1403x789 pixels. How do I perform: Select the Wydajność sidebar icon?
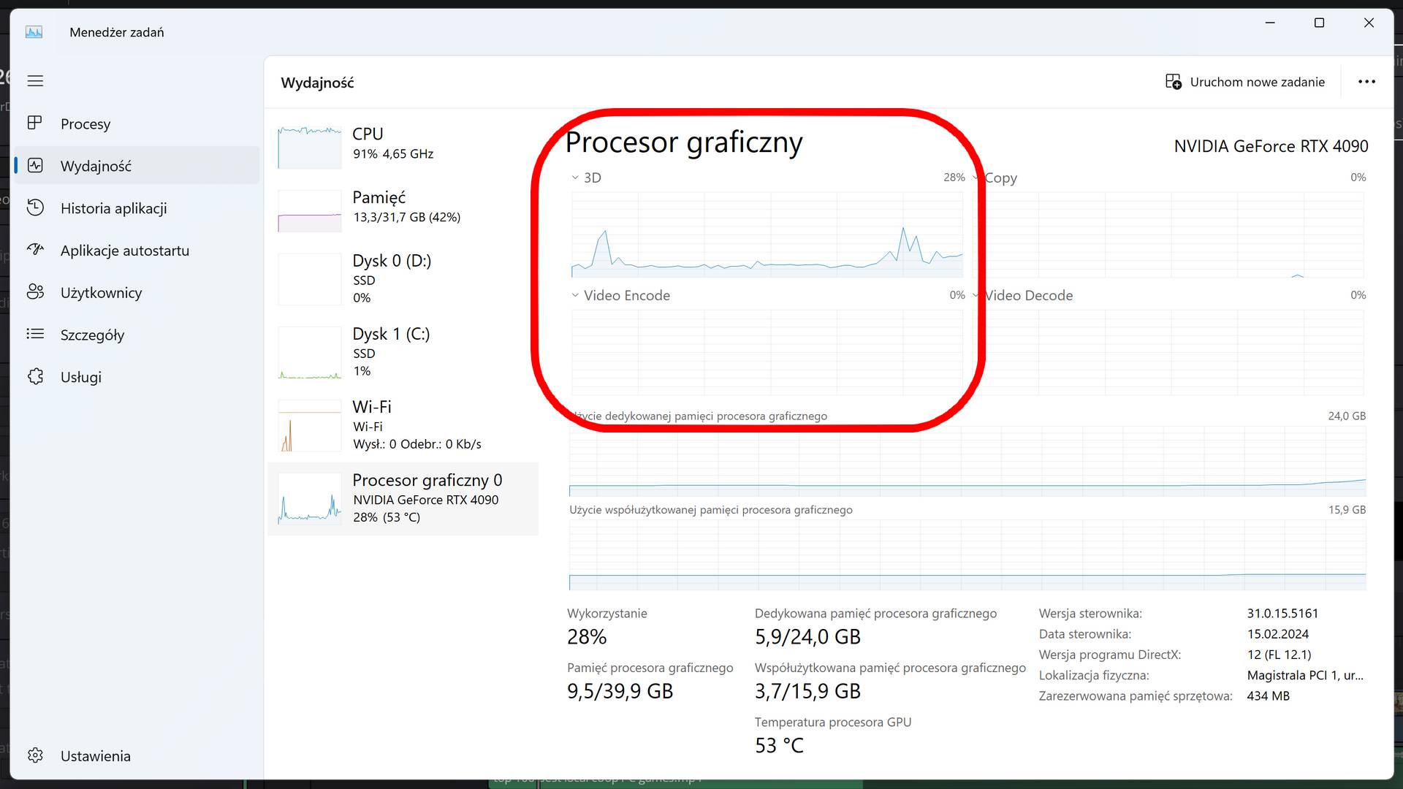[x=35, y=166]
